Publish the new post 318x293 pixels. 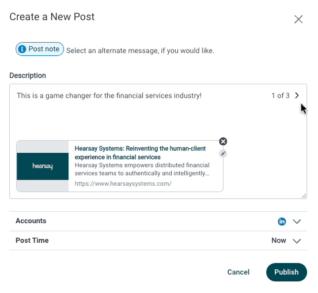286,272
